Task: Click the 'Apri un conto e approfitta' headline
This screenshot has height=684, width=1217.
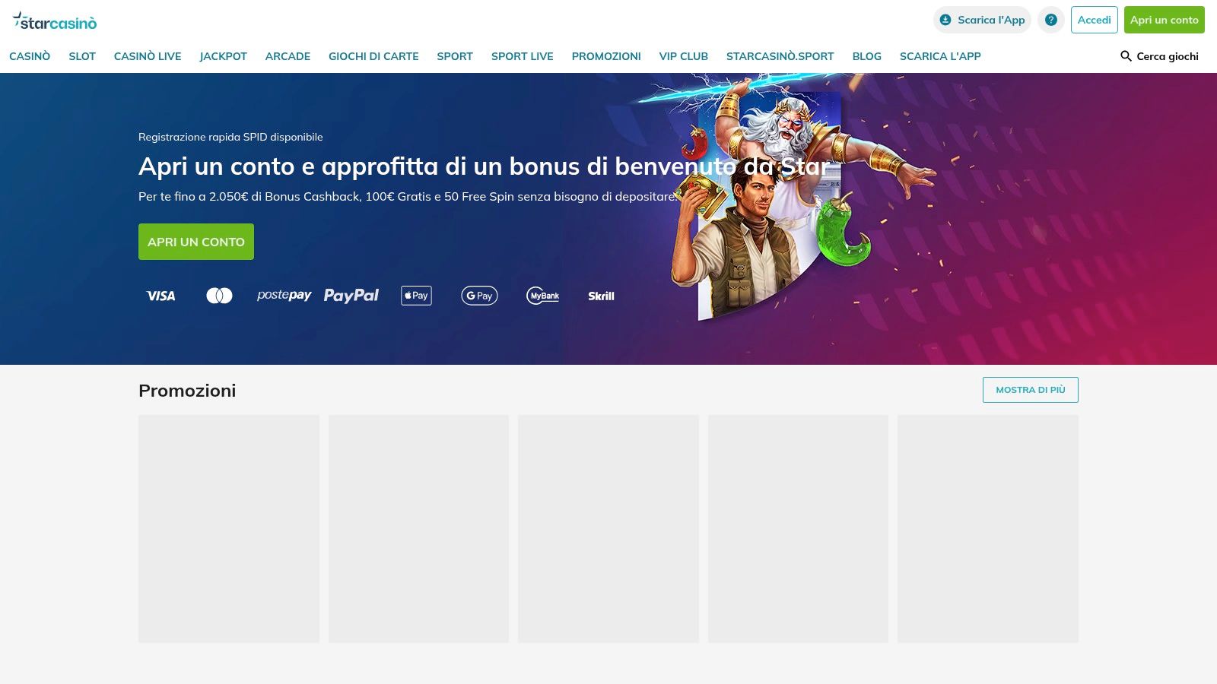Action: click(x=484, y=166)
